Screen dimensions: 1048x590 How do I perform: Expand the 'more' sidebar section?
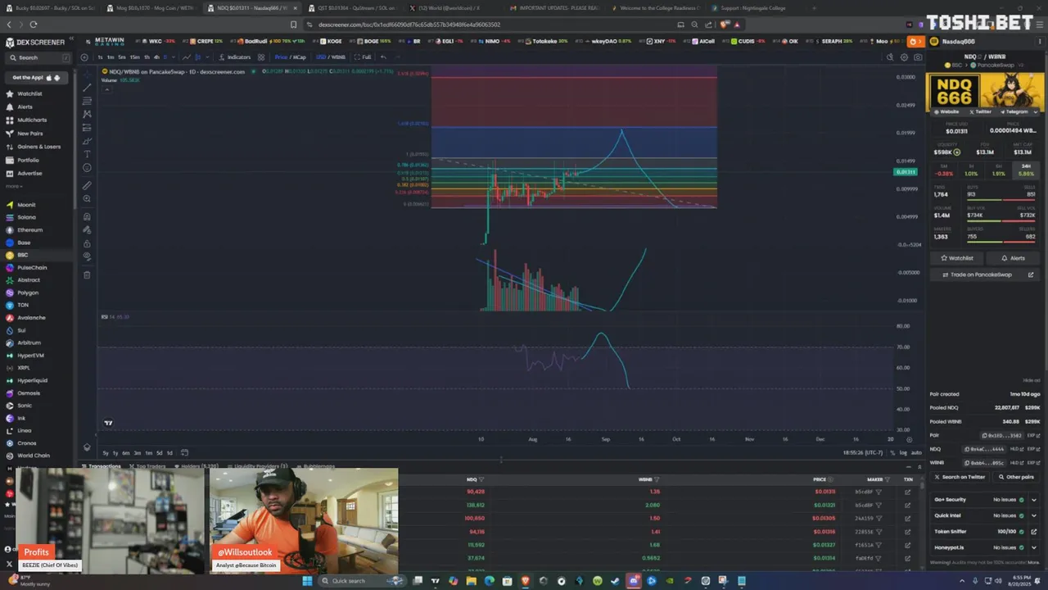click(13, 186)
